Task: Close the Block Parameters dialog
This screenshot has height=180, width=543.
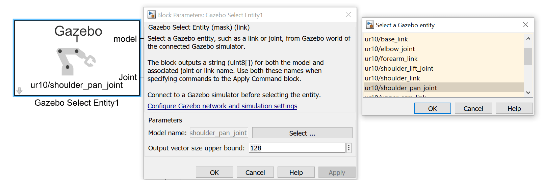Action: (348, 15)
